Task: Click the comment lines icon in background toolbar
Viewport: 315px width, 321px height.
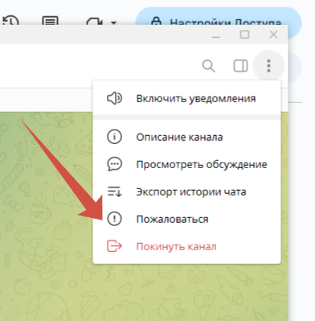Action: pyautogui.click(x=50, y=21)
